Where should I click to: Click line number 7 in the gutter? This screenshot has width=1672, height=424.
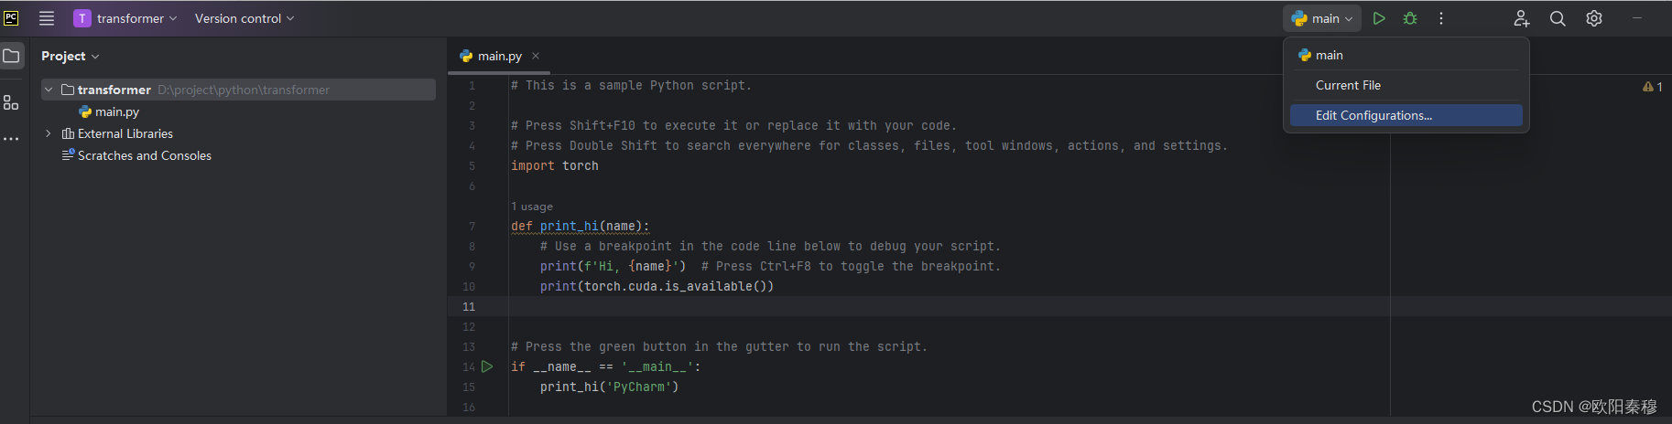coord(472,226)
